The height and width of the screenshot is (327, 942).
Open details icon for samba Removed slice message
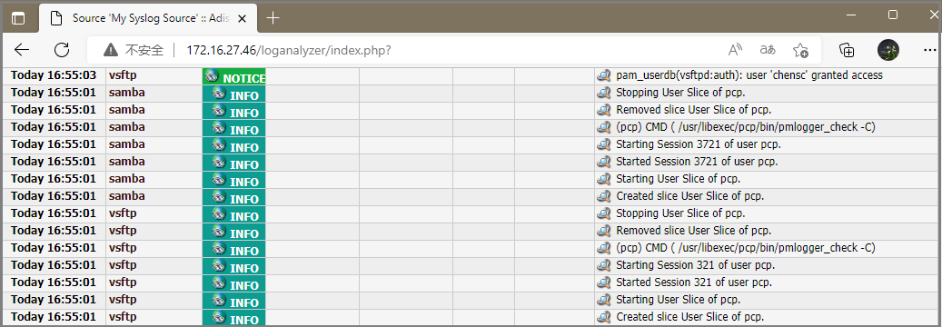coord(603,110)
